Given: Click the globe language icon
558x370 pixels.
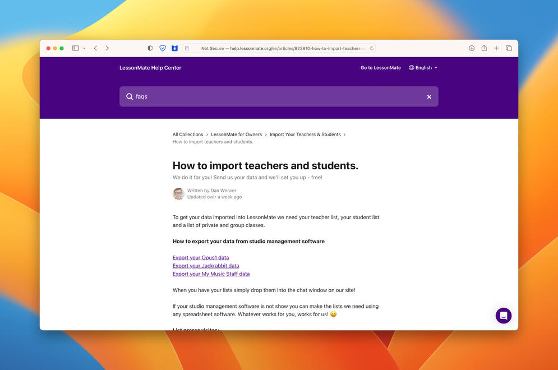Looking at the screenshot, I should point(412,68).
